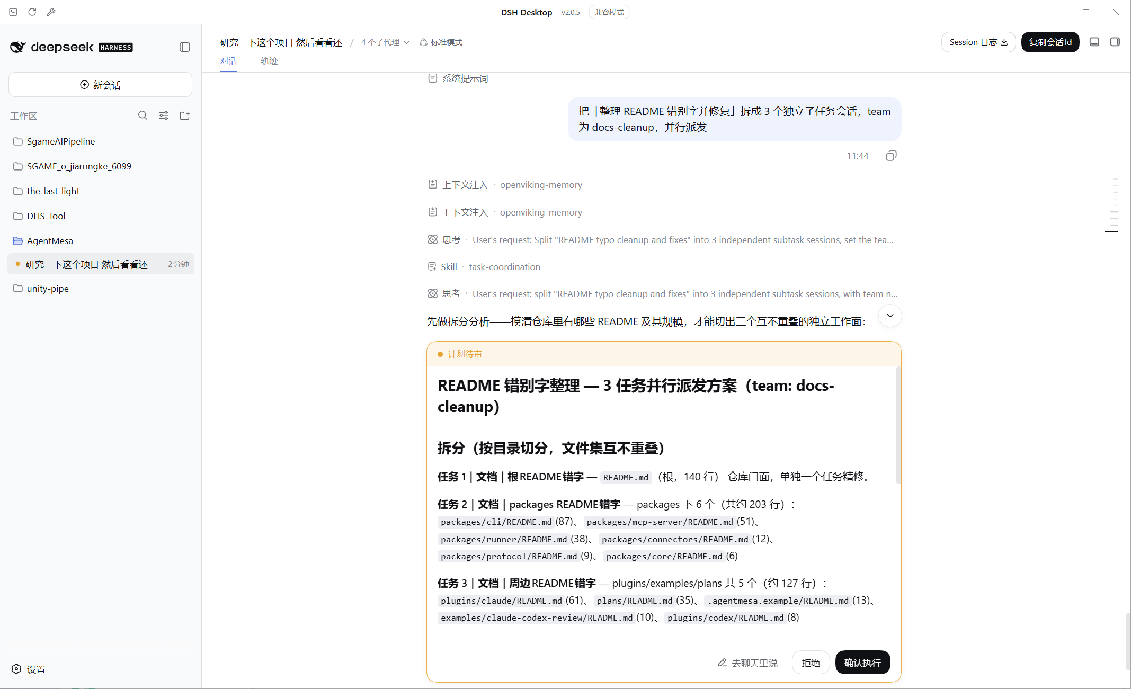Start a new conversation with 新会话
The image size is (1131, 689).
[x=100, y=85]
